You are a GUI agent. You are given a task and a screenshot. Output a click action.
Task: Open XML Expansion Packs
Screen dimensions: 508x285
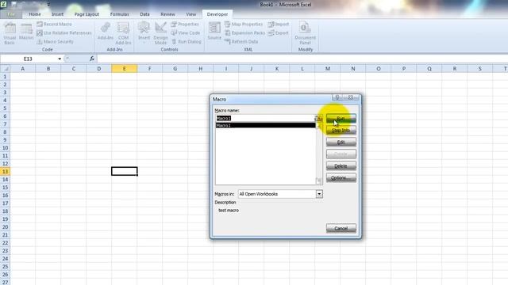click(245, 33)
